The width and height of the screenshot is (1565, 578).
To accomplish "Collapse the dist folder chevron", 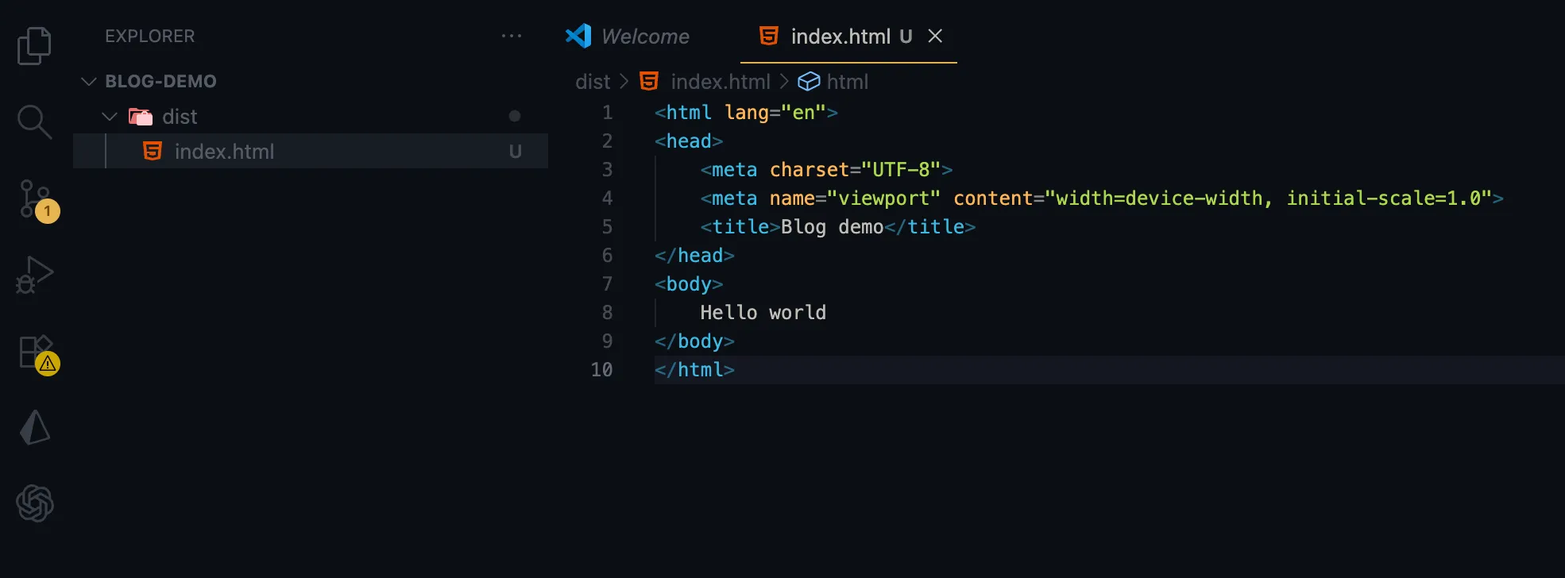I will [x=110, y=117].
